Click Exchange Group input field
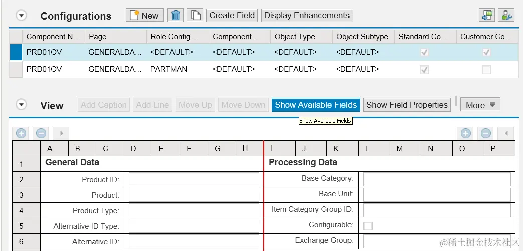523x251 pixels. (437, 241)
